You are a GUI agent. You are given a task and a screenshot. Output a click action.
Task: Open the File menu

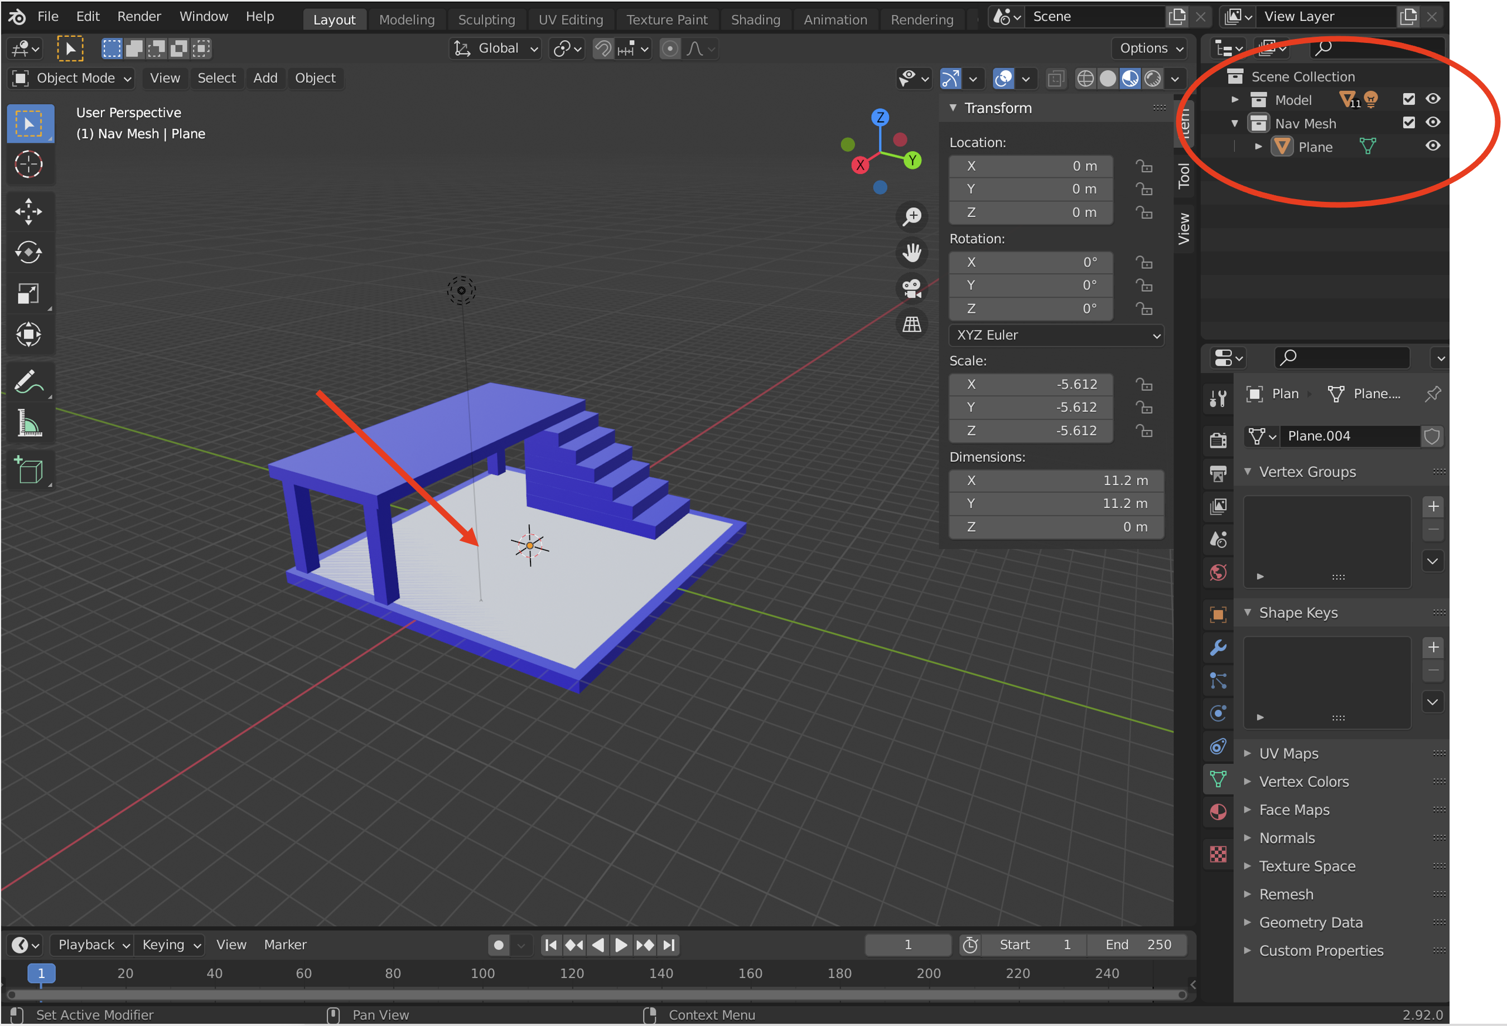tap(48, 16)
